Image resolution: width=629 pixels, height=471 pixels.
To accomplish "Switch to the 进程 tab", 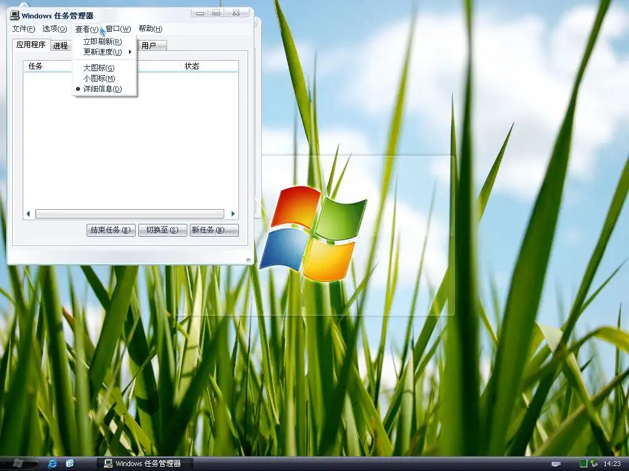I will [61, 45].
